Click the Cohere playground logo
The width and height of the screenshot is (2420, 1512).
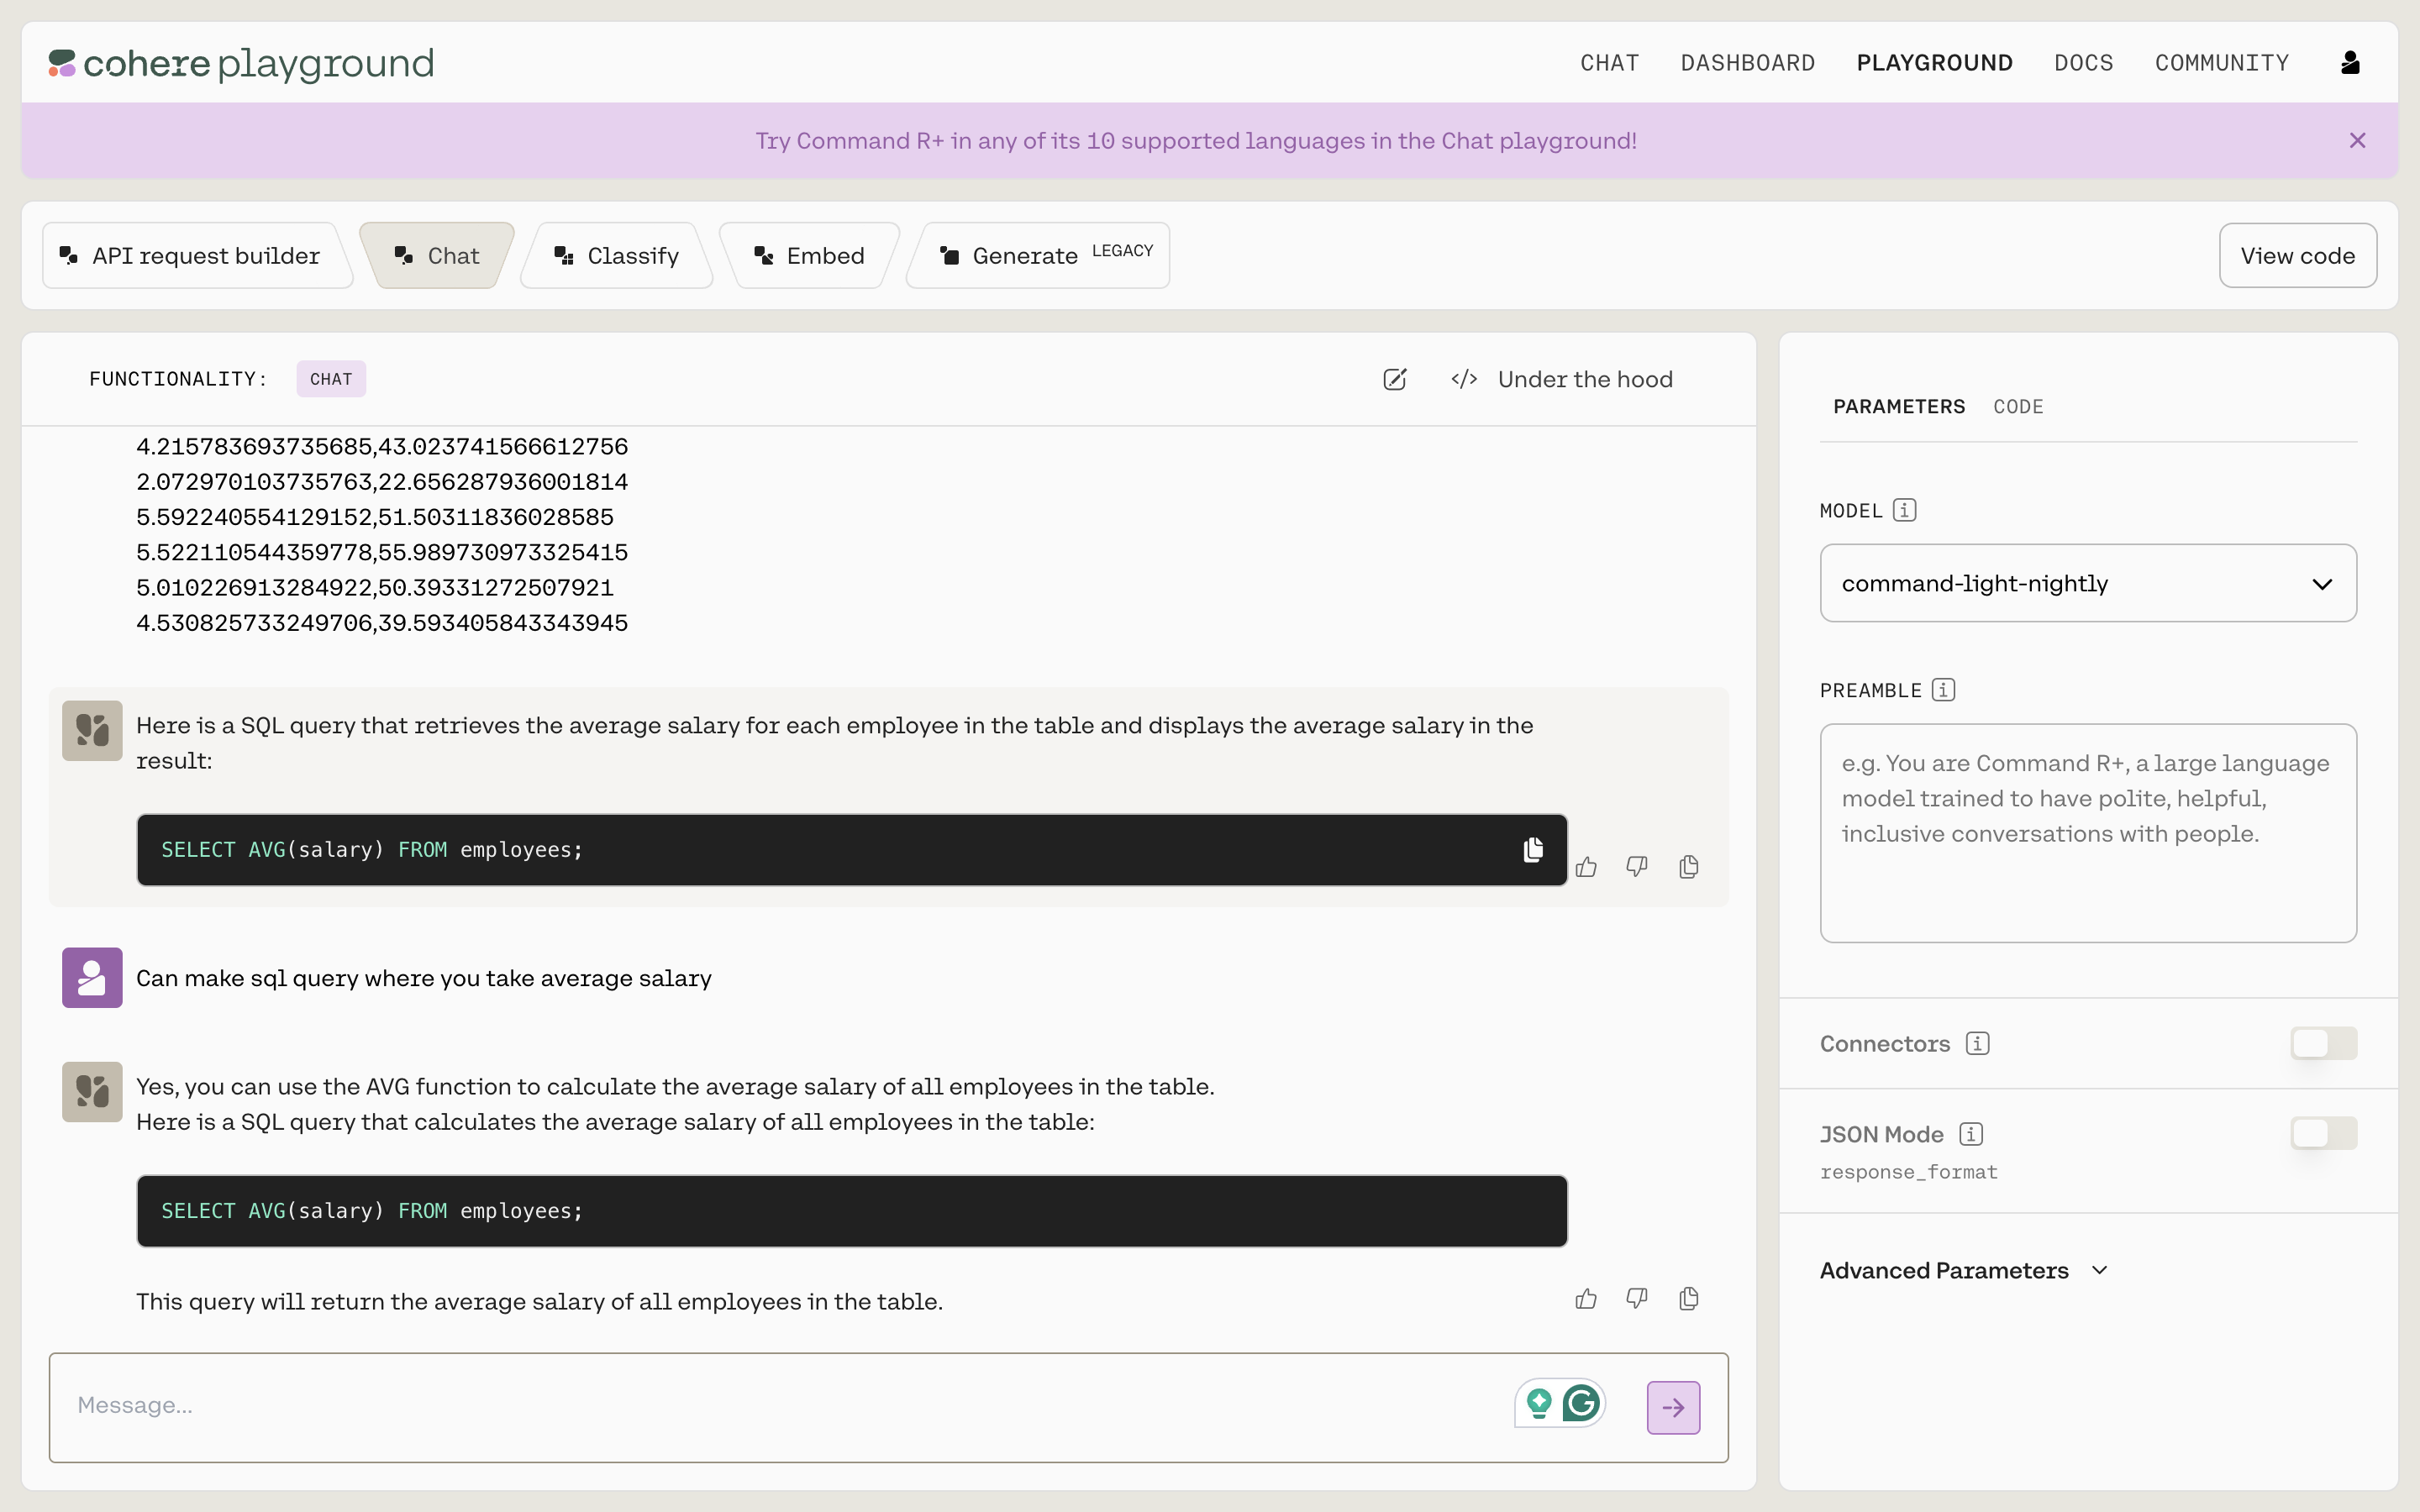tap(242, 63)
